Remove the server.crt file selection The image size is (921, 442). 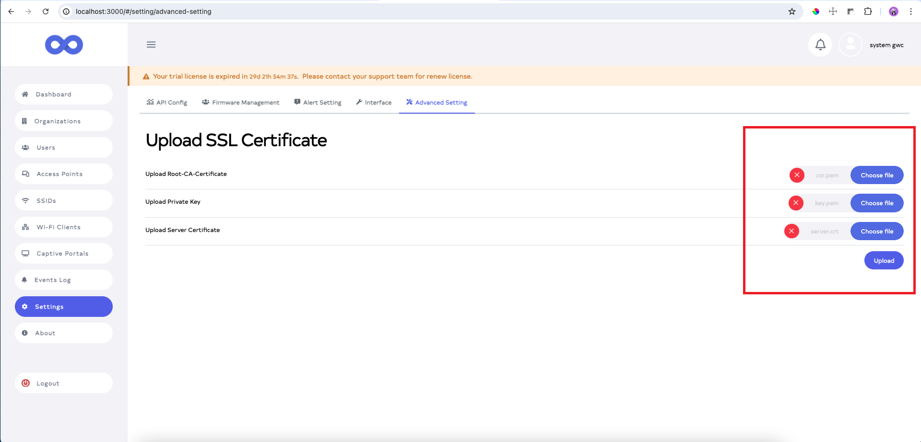pos(791,232)
